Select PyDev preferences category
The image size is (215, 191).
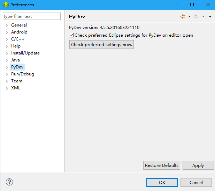[x=17, y=67]
